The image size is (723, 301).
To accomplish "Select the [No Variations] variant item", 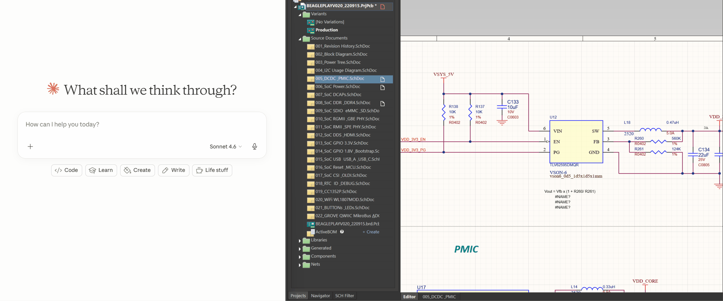I will tap(330, 22).
